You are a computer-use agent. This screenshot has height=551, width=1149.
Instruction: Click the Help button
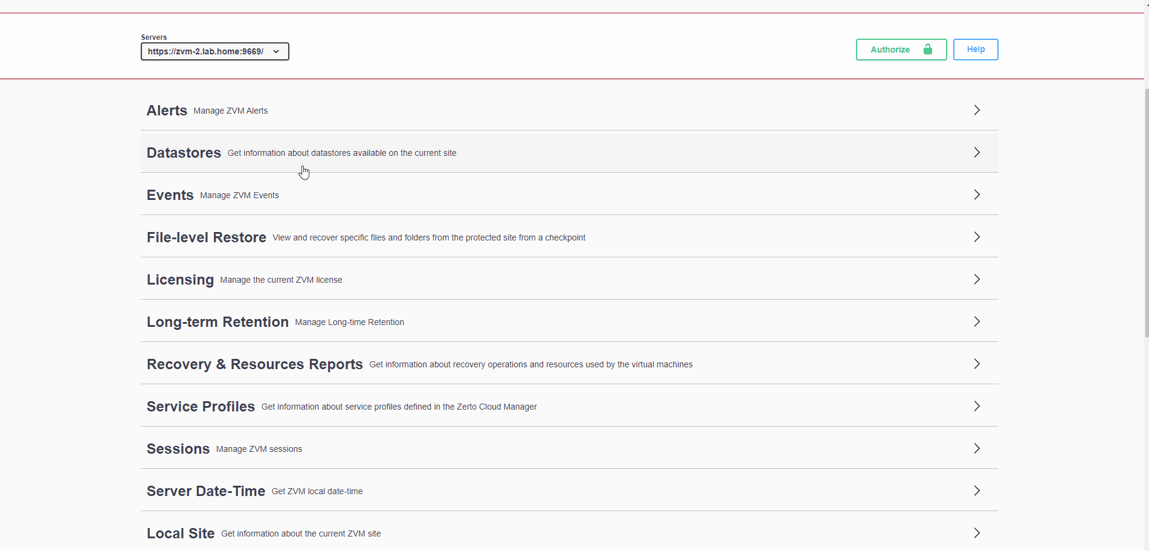click(x=975, y=50)
